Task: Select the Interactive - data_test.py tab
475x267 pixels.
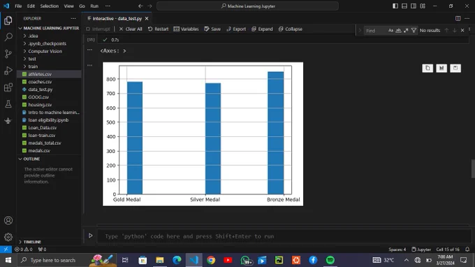Action: coord(117,18)
